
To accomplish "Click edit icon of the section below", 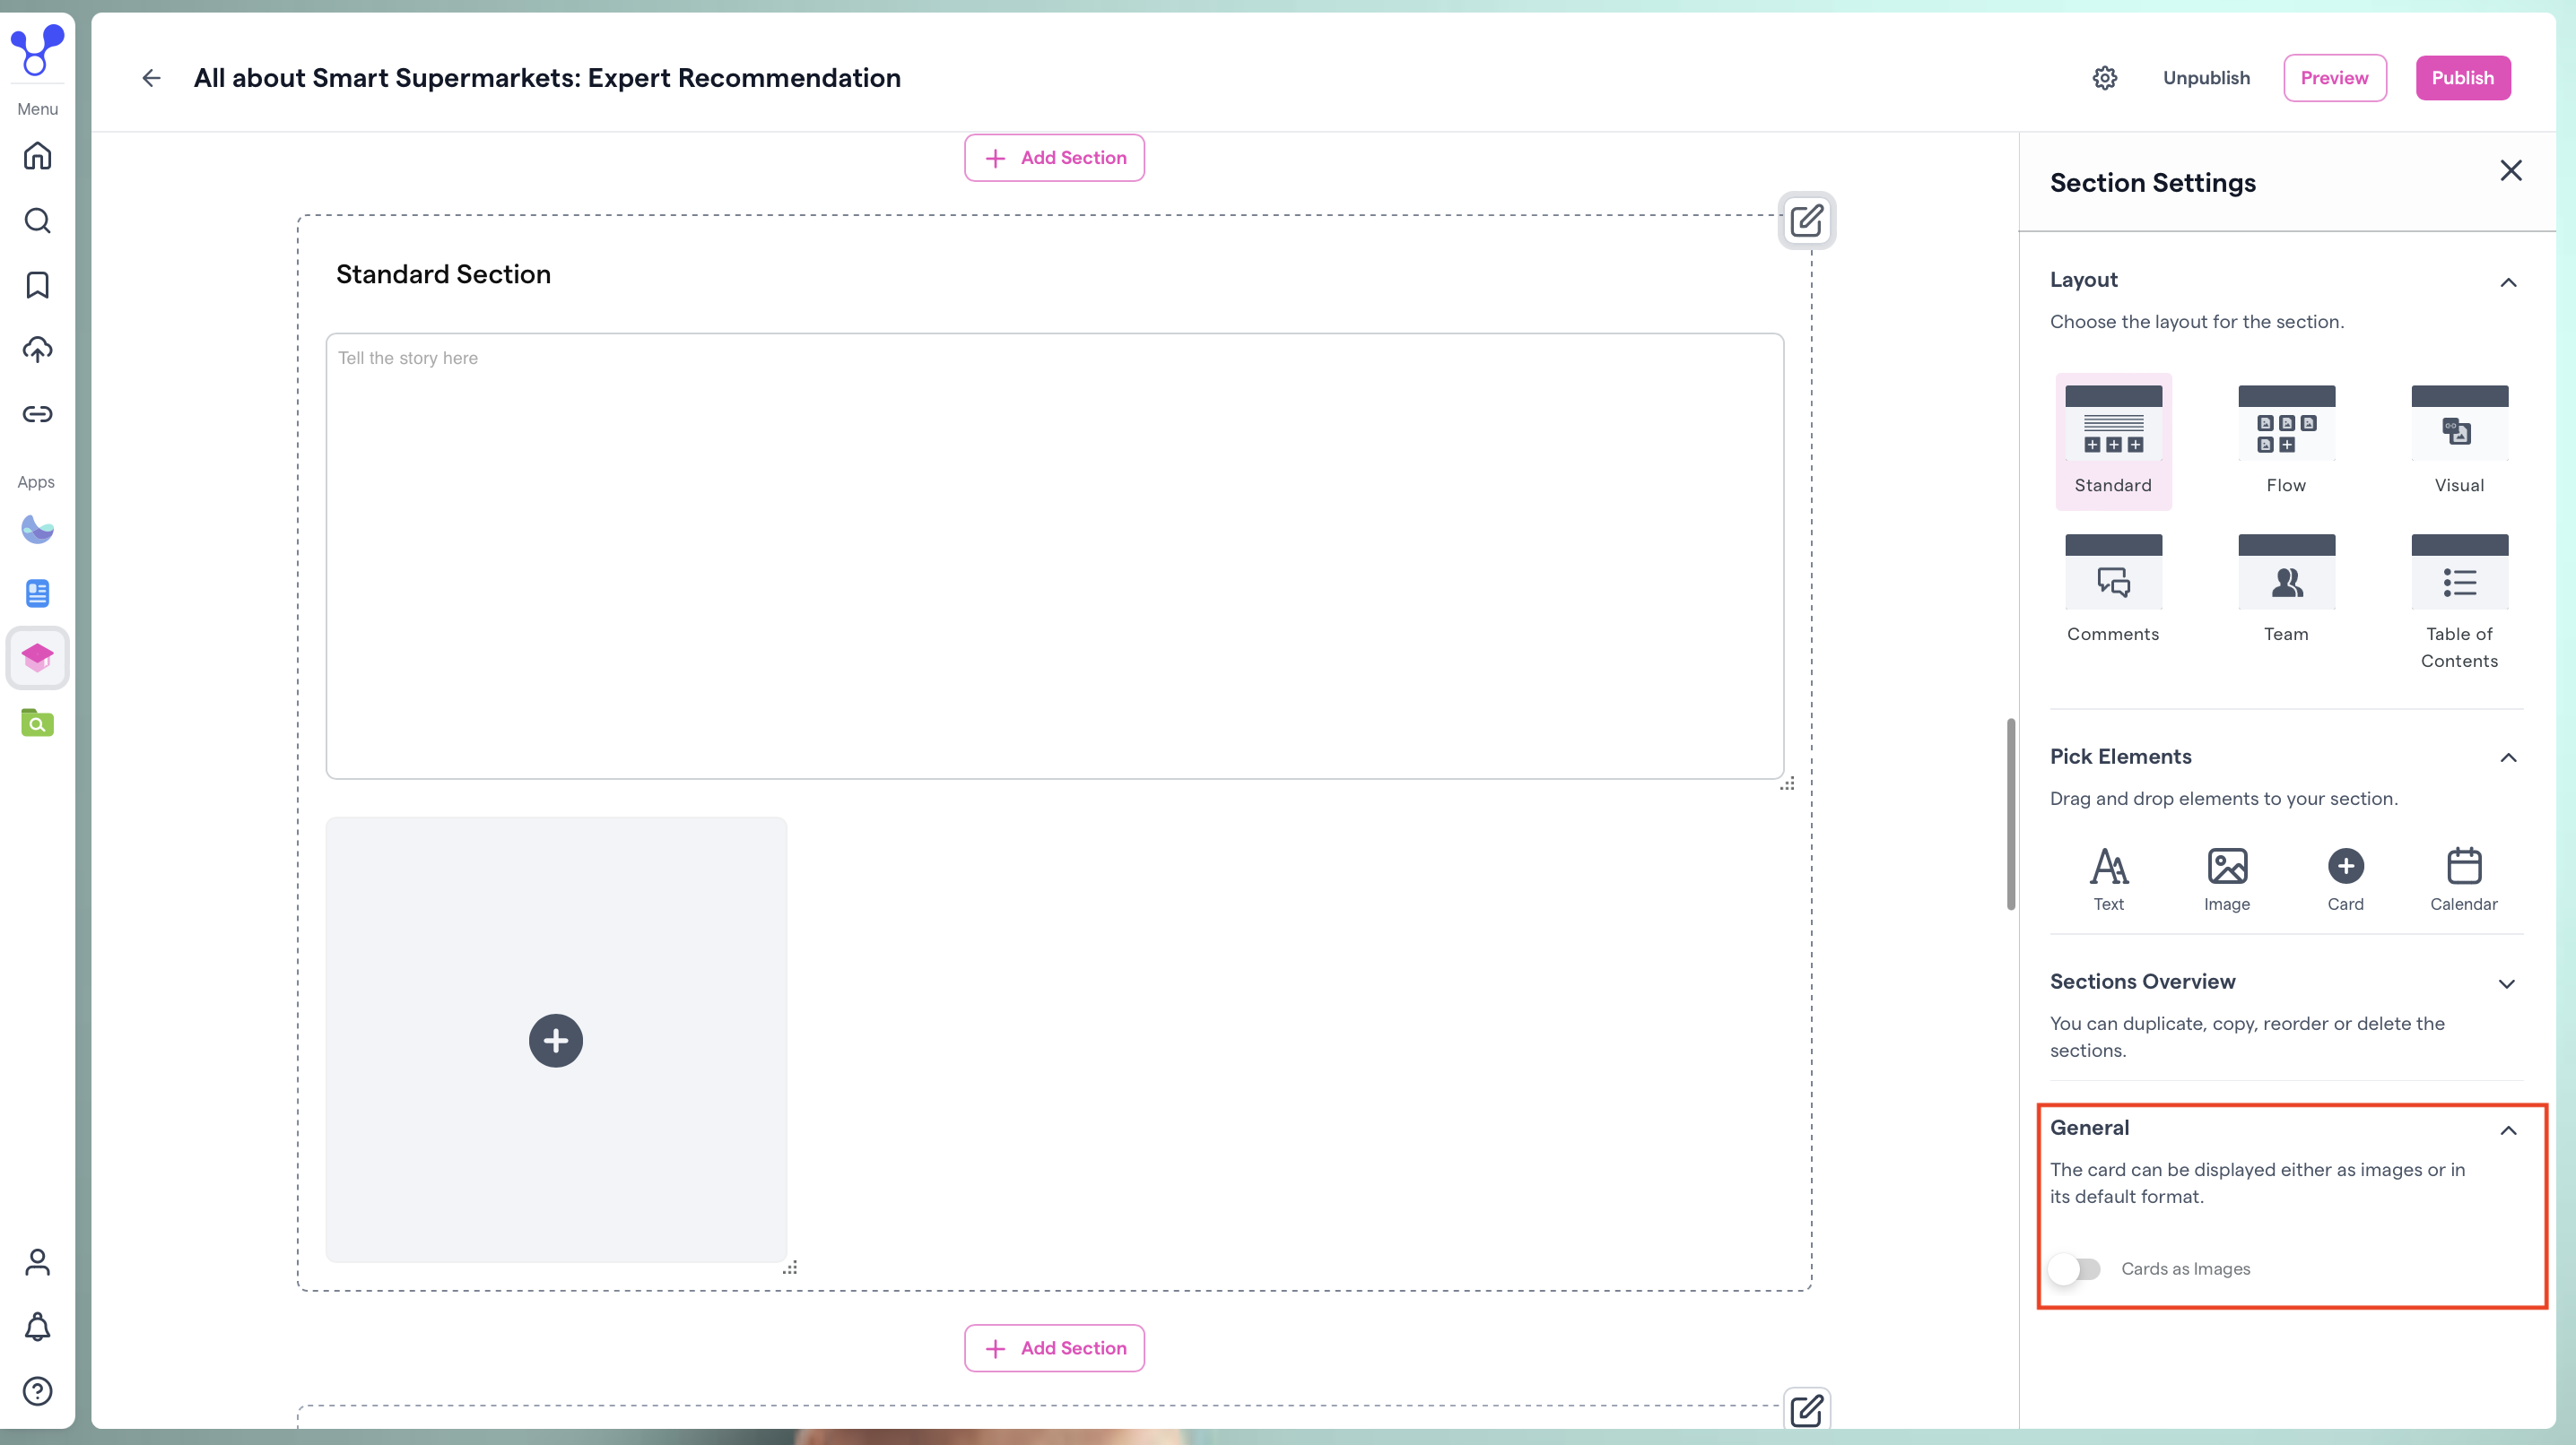I will click(1806, 1410).
